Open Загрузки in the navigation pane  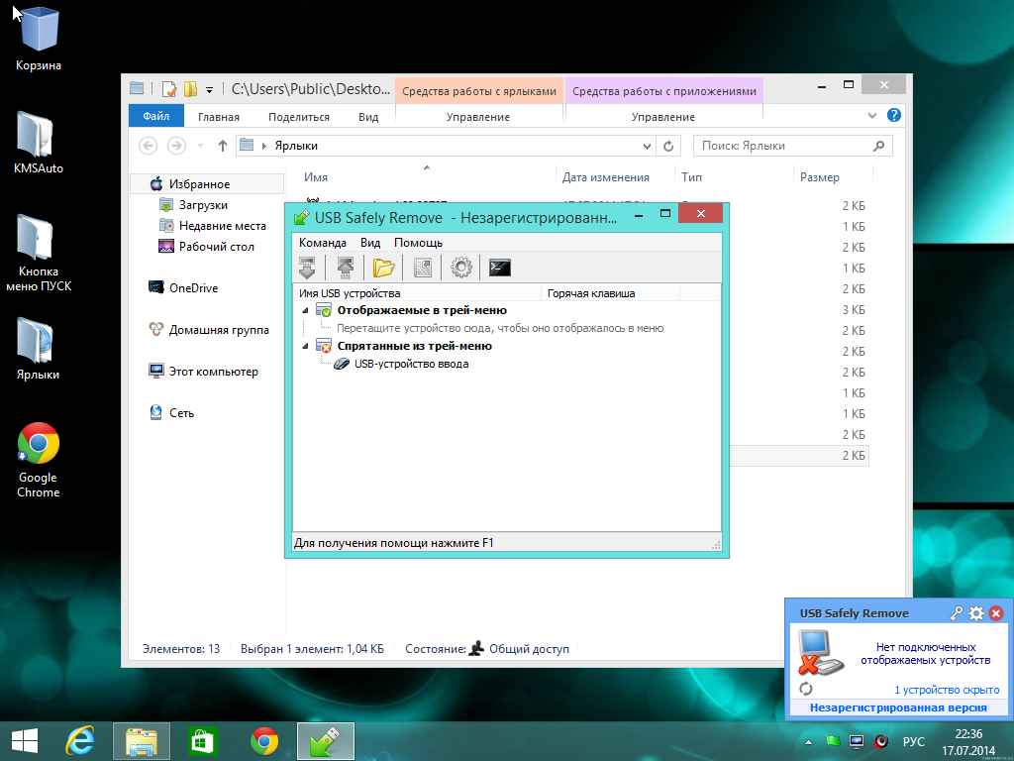203,205
